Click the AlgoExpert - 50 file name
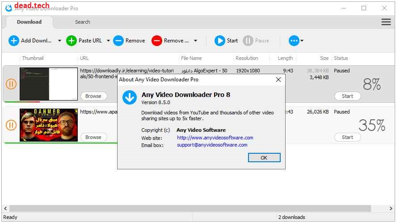 [204, 71]
